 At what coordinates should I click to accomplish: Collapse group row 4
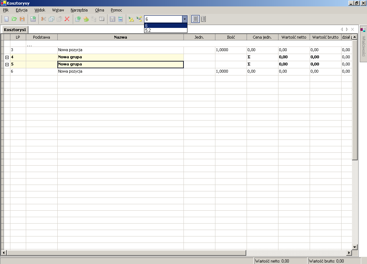point(7,57)
